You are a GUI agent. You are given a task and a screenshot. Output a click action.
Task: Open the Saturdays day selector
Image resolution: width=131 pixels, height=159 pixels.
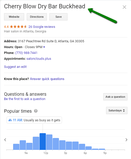coord(117,110)
